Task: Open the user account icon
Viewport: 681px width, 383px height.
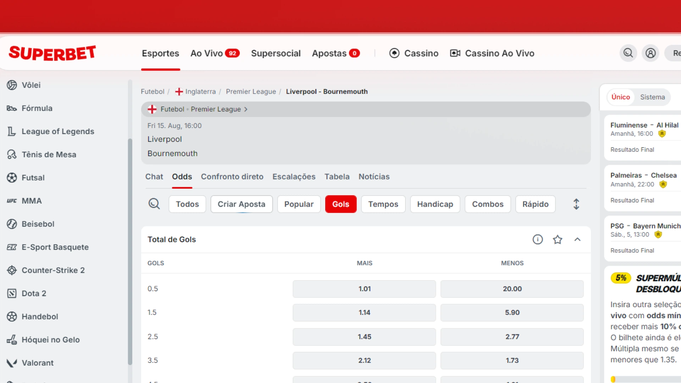Action: [650, 53]
